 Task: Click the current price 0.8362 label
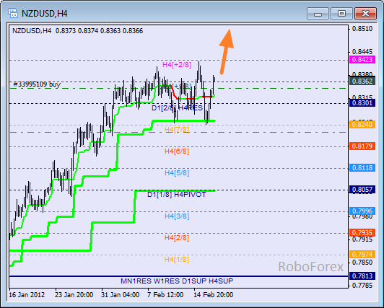point(362,81)
